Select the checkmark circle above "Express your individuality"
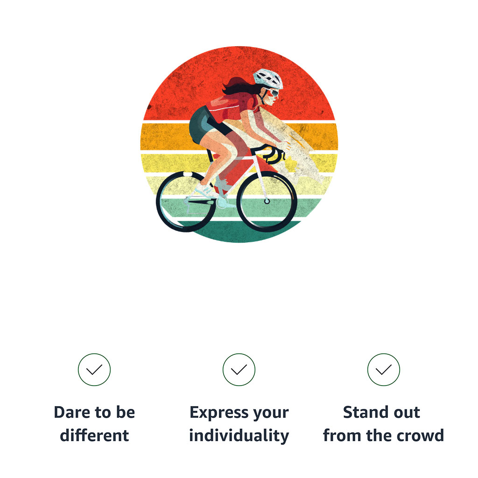Viewport: 478px width, 478px height. click(x=239, y=370)
